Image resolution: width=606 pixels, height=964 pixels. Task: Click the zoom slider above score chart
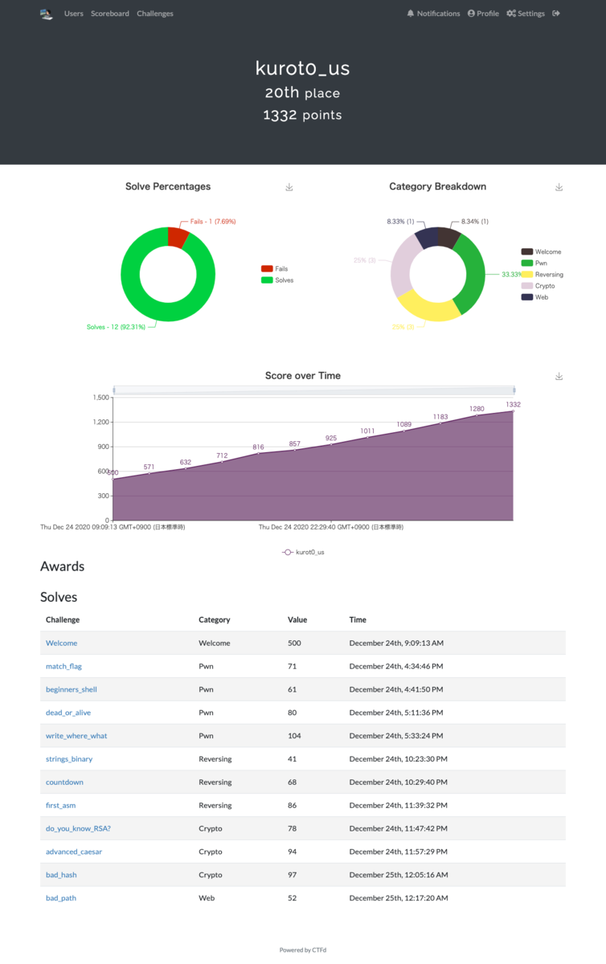(313, 390)
